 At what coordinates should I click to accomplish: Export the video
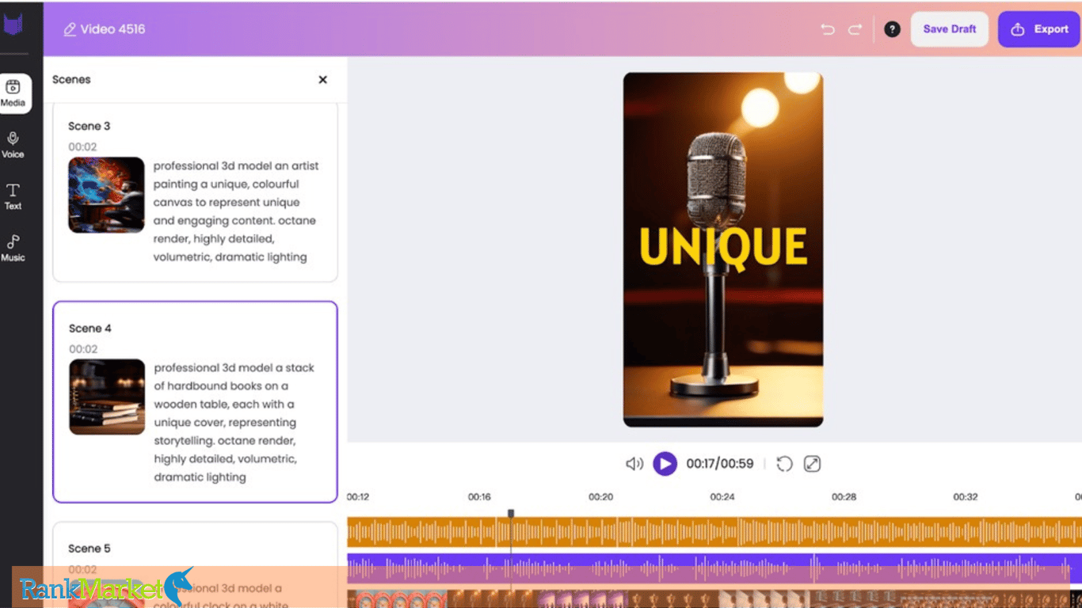point(1039,29)
